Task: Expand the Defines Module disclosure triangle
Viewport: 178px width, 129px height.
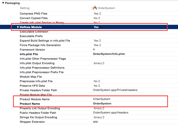Action: pos(18,27)
